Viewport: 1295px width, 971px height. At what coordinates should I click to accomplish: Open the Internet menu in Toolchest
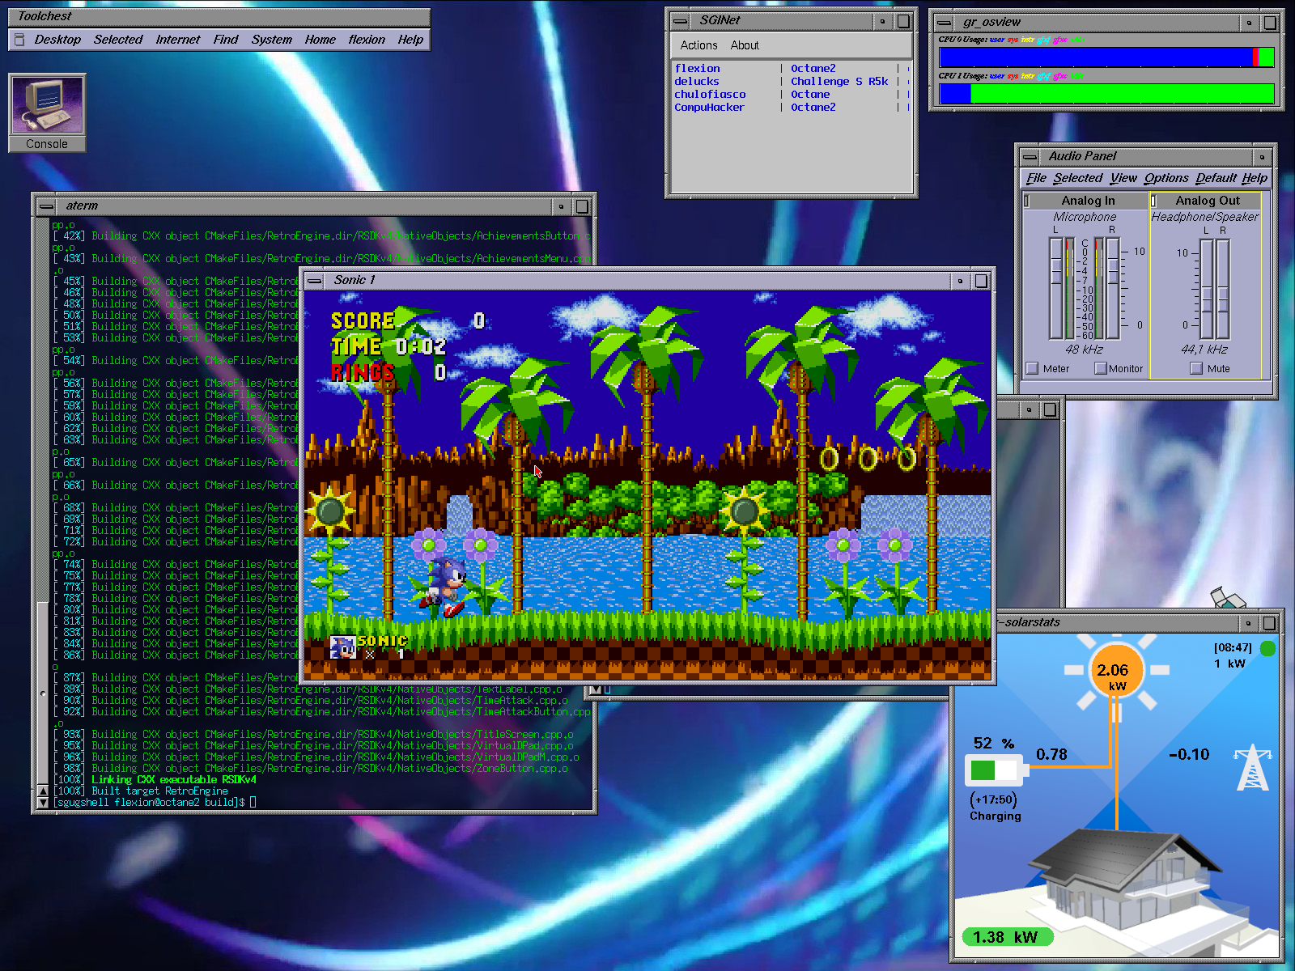[x=177, y=40]
